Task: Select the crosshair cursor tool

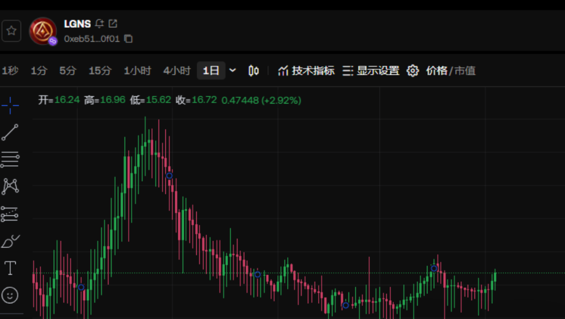Action: (10, 106)
